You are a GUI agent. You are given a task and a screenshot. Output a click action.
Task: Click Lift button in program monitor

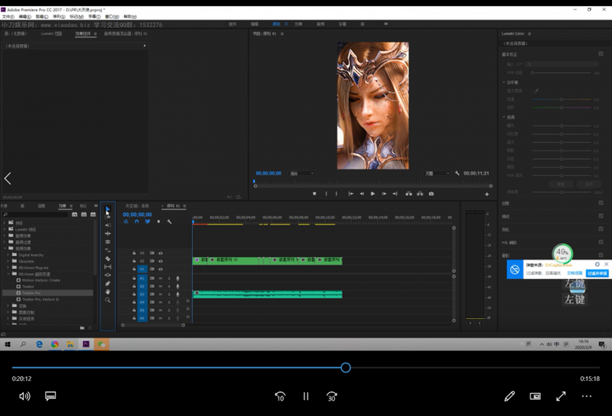coord(409,194)
